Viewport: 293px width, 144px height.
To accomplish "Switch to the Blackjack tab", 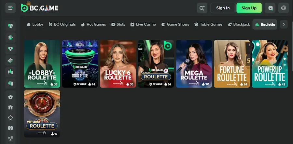I will coord(239,24).
